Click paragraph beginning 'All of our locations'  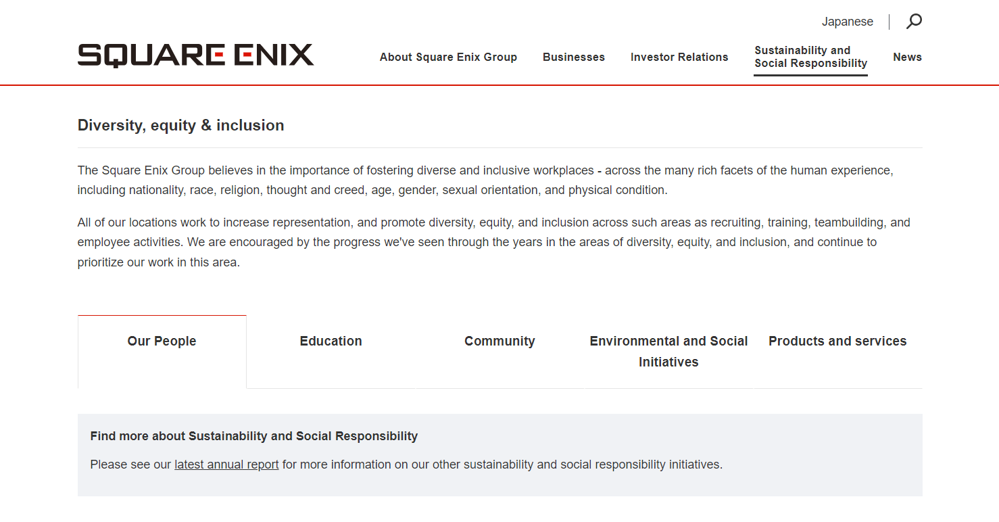coord(493,242)
